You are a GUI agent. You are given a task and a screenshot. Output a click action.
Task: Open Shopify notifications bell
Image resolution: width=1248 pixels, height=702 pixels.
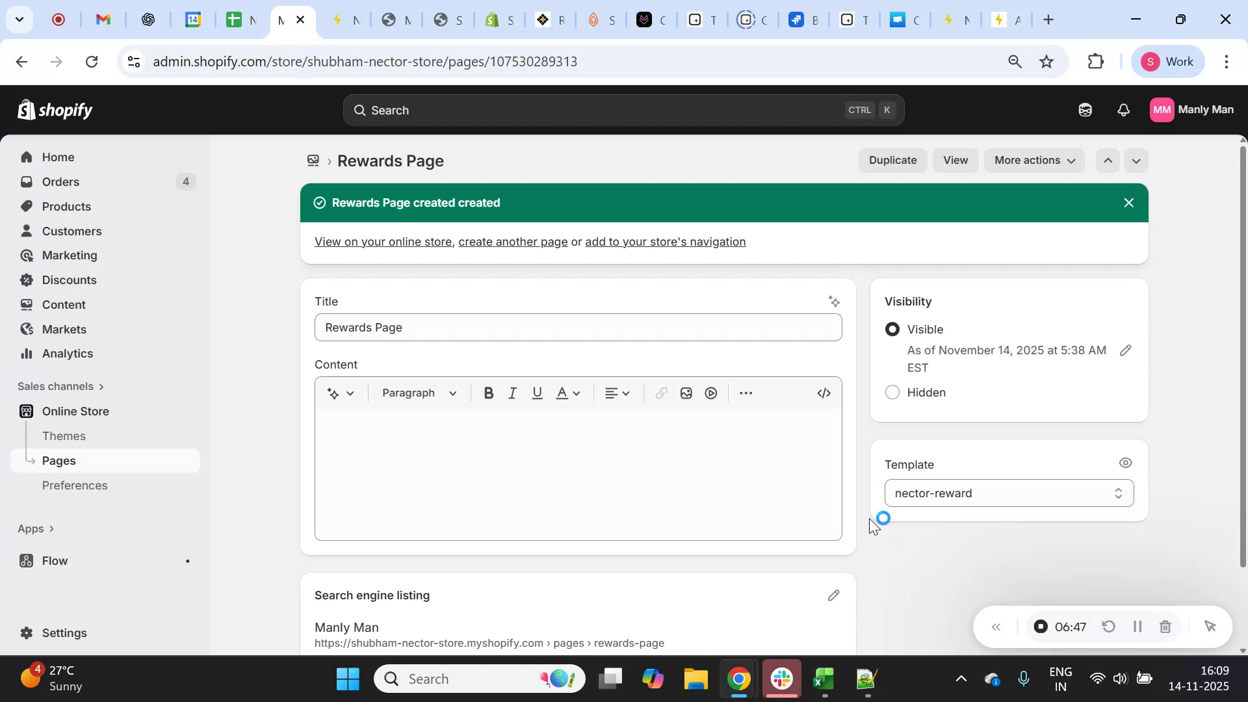tap(1124, 110)
